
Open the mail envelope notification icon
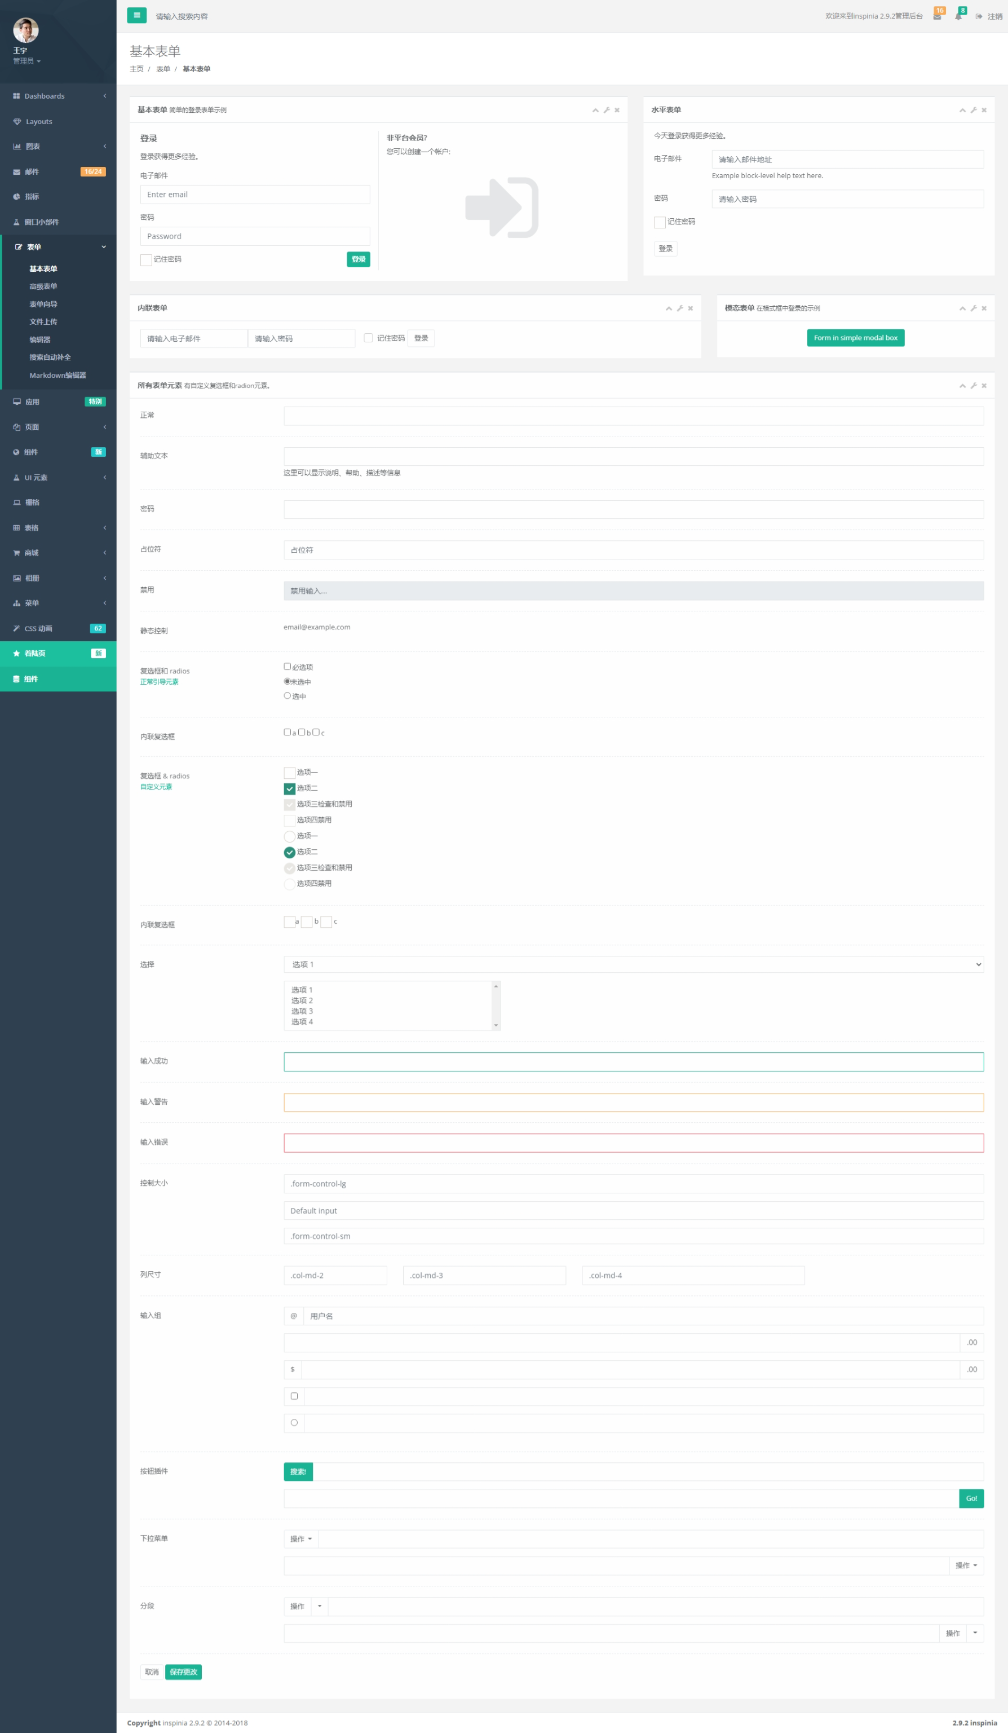(x=936, y=16)
